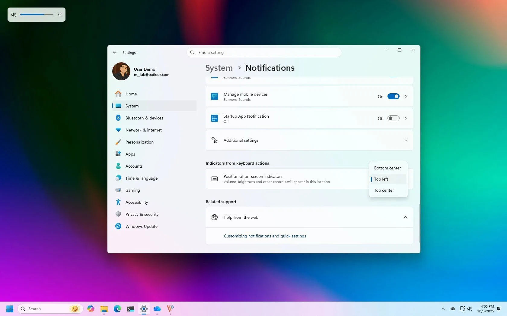Open Windows Update settings
Image resolution: width=507 pixels, height=316 pixels.
[x=141, y=226]
